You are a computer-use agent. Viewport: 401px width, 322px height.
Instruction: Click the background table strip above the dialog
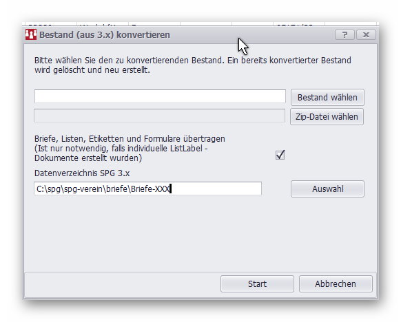point(200,24)
